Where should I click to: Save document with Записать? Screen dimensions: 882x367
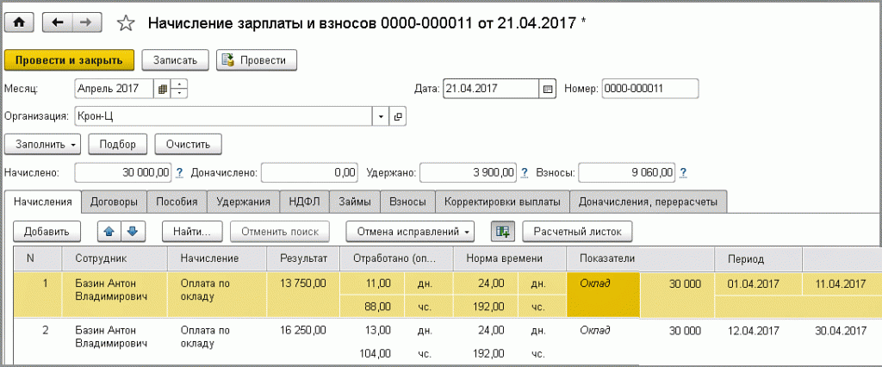[175, 60]
